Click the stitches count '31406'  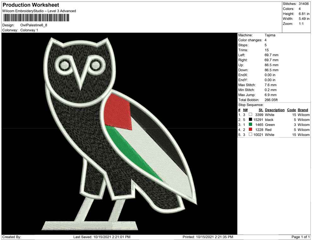click(x=303, y=4)
